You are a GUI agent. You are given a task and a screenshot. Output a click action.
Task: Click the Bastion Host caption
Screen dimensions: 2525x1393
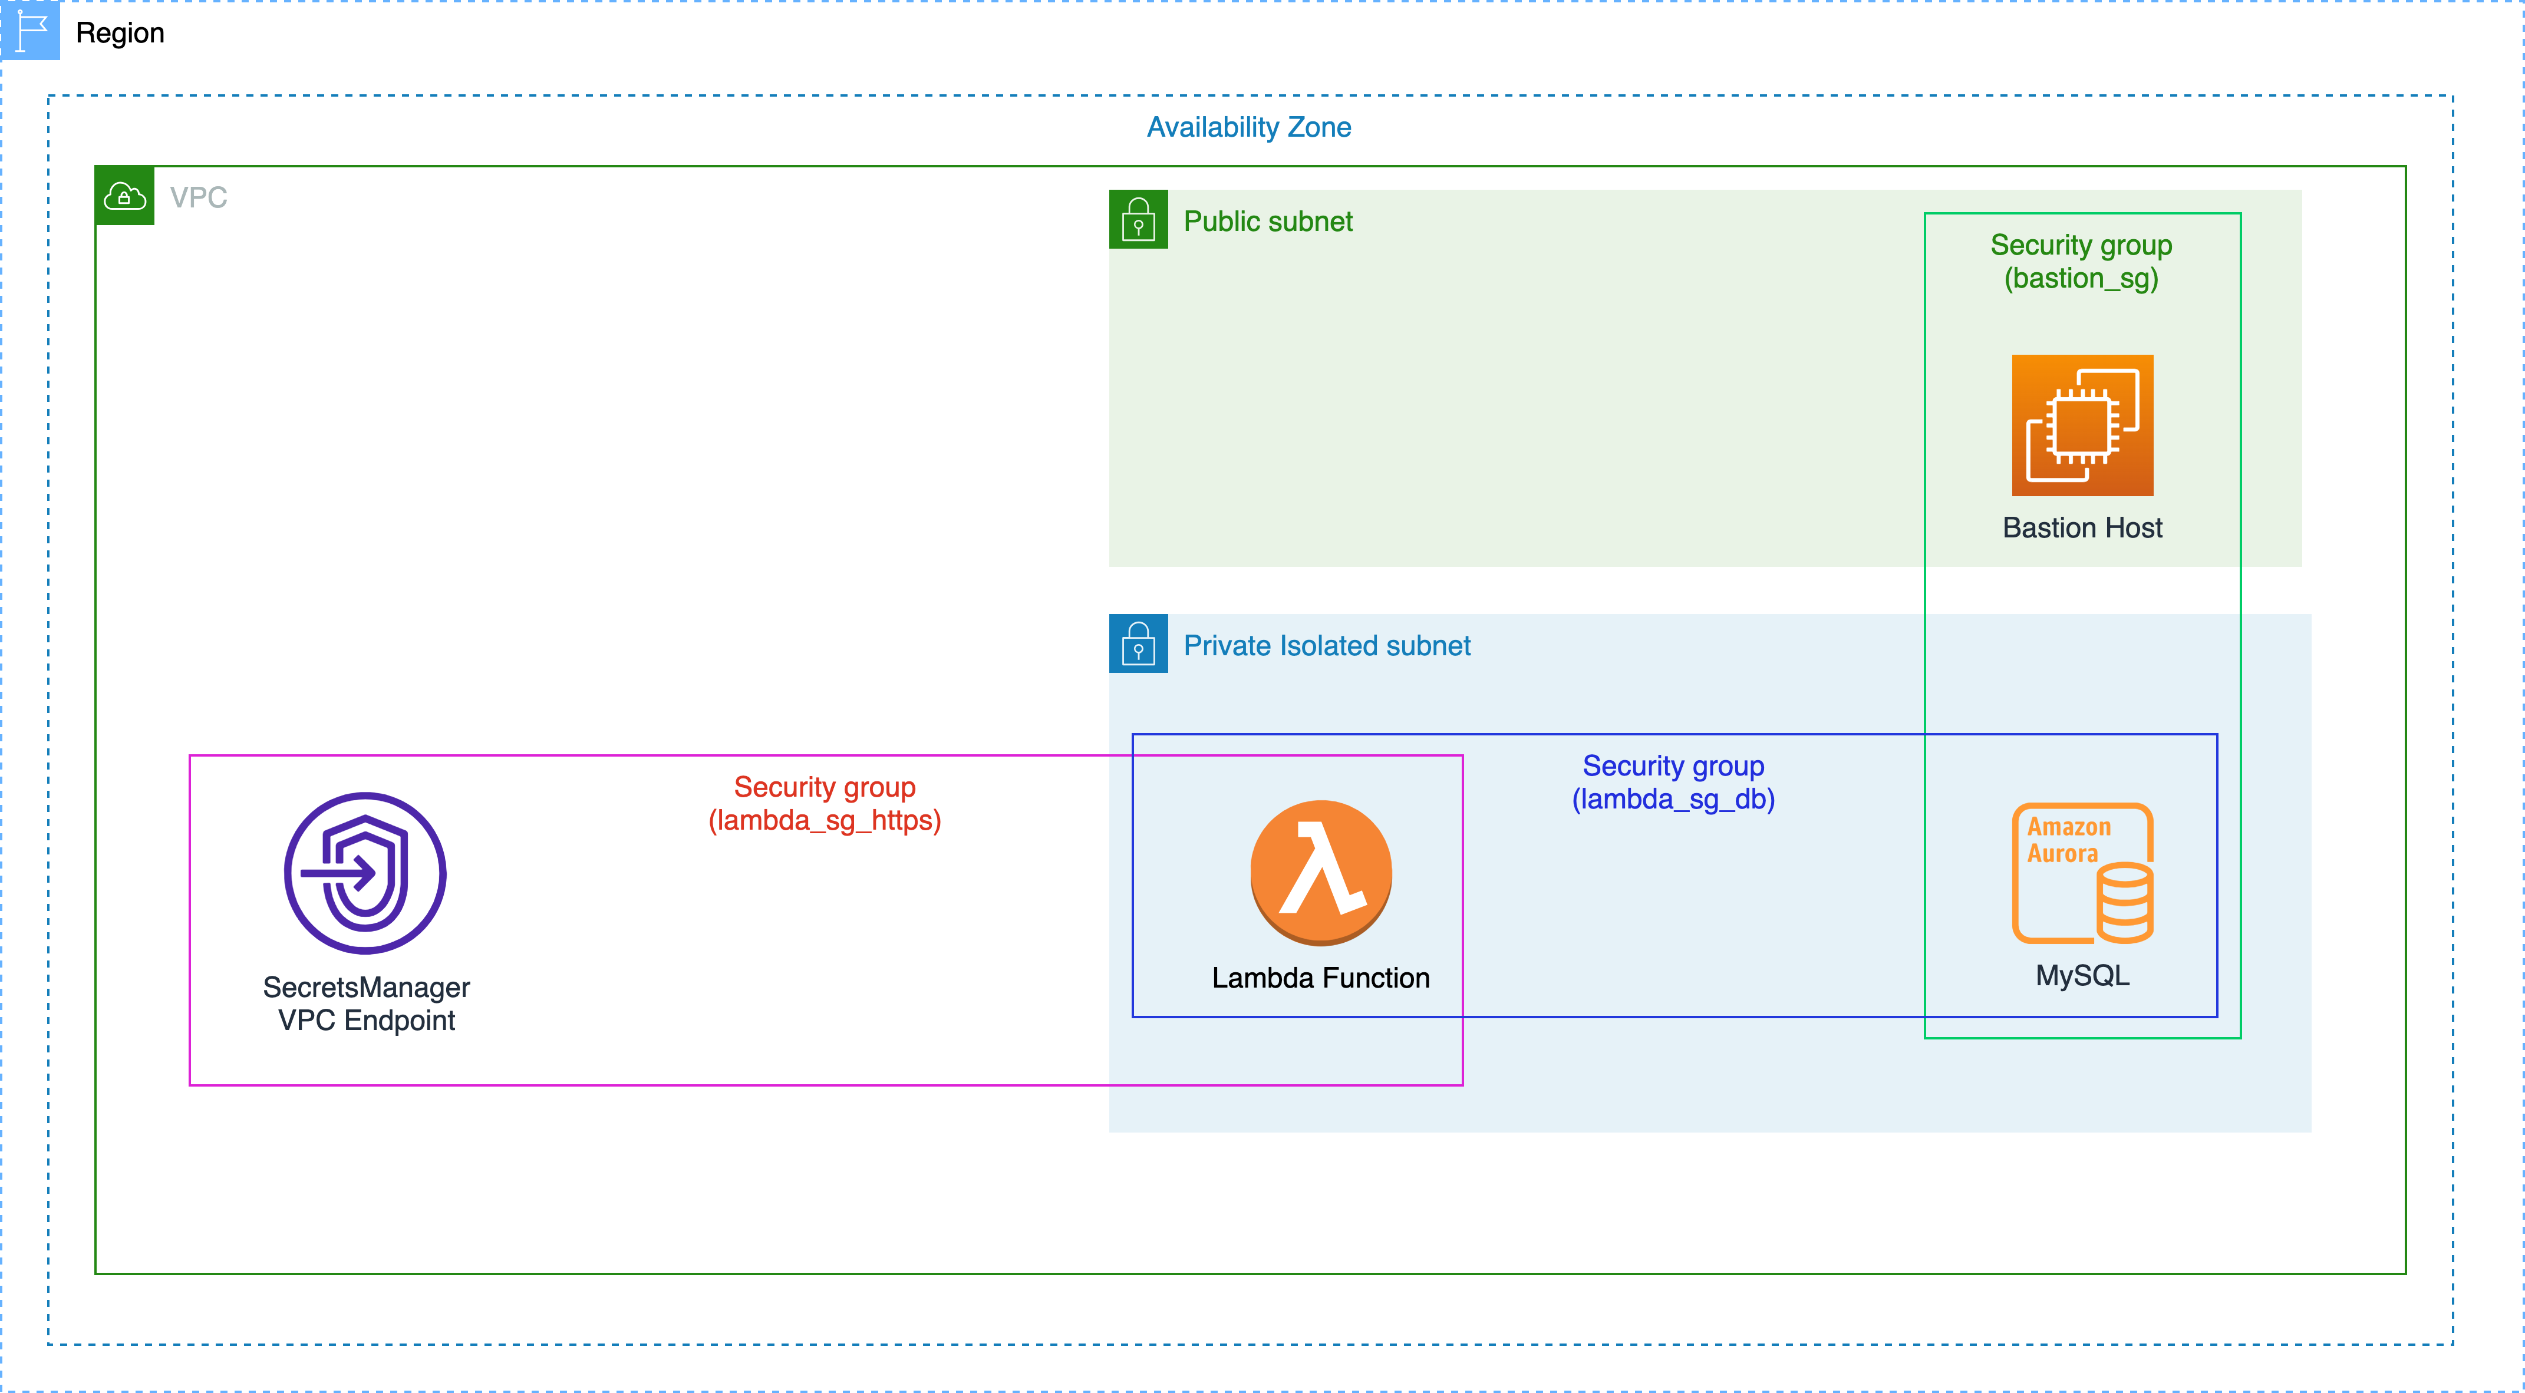coord(2082,529)
